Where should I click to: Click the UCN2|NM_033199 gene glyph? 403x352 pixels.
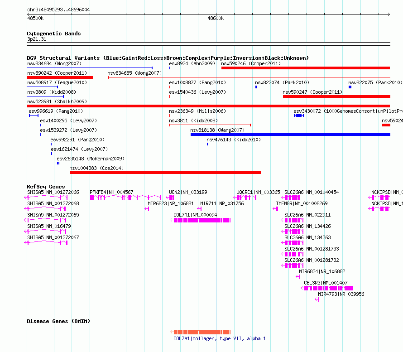(x=170, y=198)
